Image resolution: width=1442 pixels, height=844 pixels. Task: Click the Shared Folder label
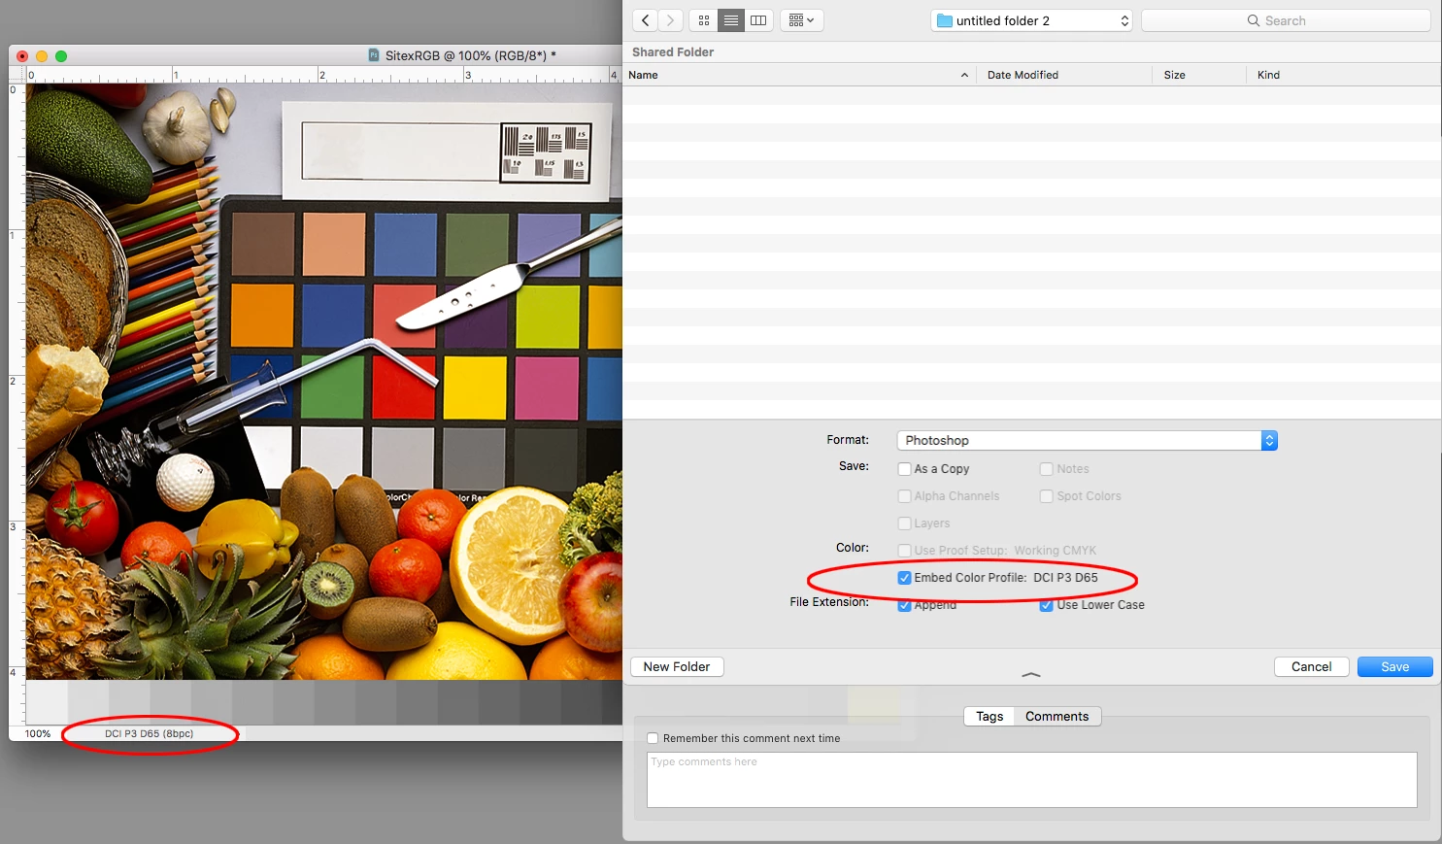[x=673, y=52]
